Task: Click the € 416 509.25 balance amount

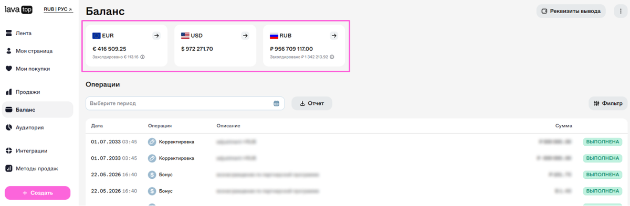Action: point(109,49)
